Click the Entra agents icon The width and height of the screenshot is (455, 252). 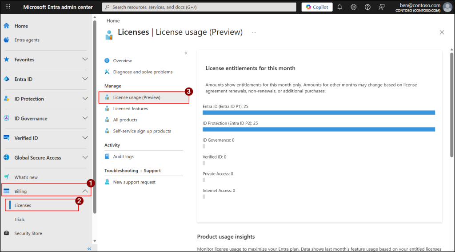(x=6, y=40)
